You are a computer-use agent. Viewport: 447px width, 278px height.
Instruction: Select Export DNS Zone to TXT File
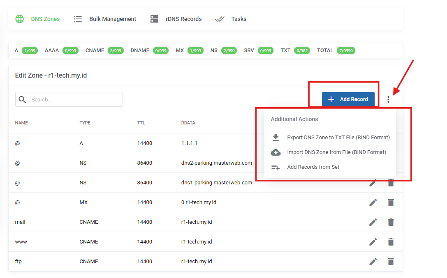coord(338,137)
